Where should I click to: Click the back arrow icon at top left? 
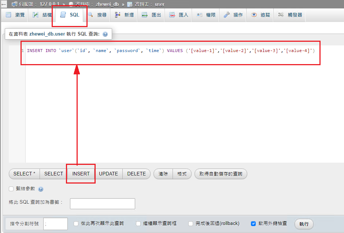click(4, 4)
